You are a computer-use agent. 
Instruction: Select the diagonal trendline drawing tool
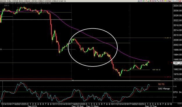[x=158, y=1]
